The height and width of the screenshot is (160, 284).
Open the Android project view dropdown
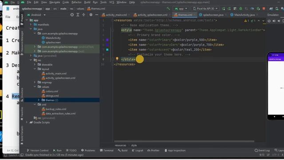(x=36, y=15)
